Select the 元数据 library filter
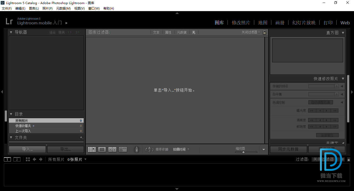This screenshot has width=354, height=191. pos(182,32)
